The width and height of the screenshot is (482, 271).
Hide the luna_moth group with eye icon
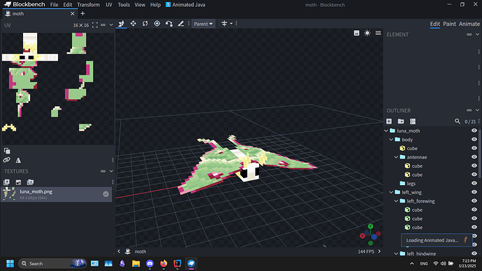474,131
